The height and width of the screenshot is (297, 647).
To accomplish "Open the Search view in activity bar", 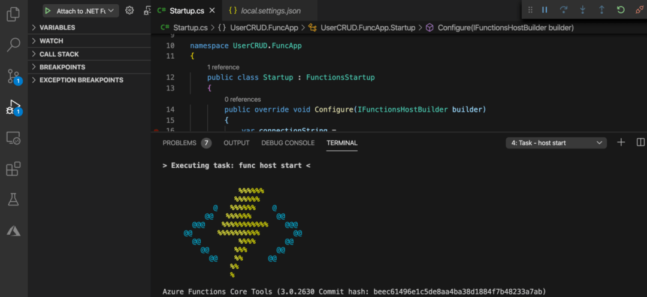I will 14,44.
